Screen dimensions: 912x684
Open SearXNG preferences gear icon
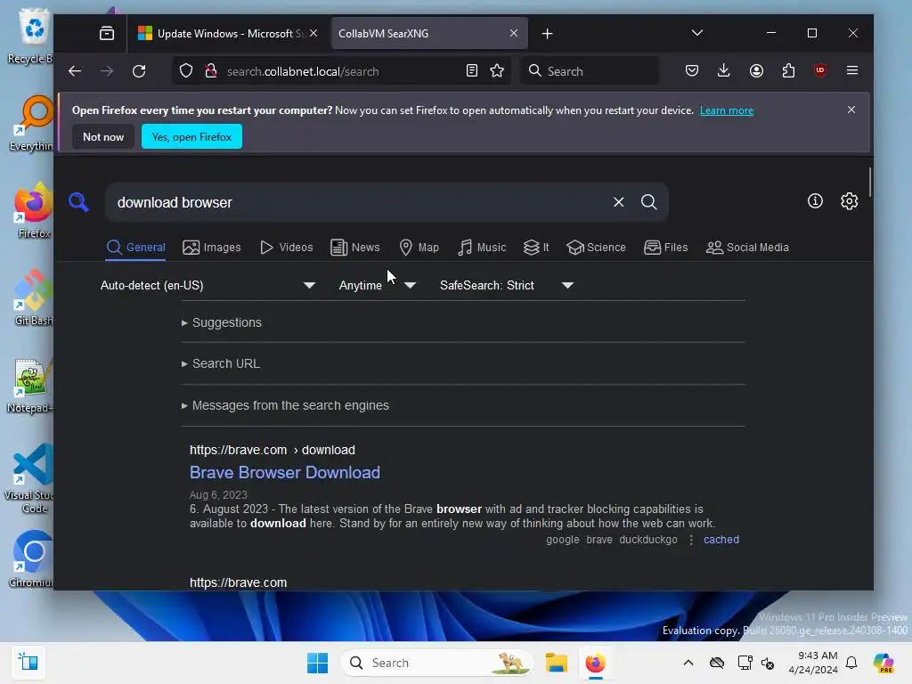coord(849,200)
